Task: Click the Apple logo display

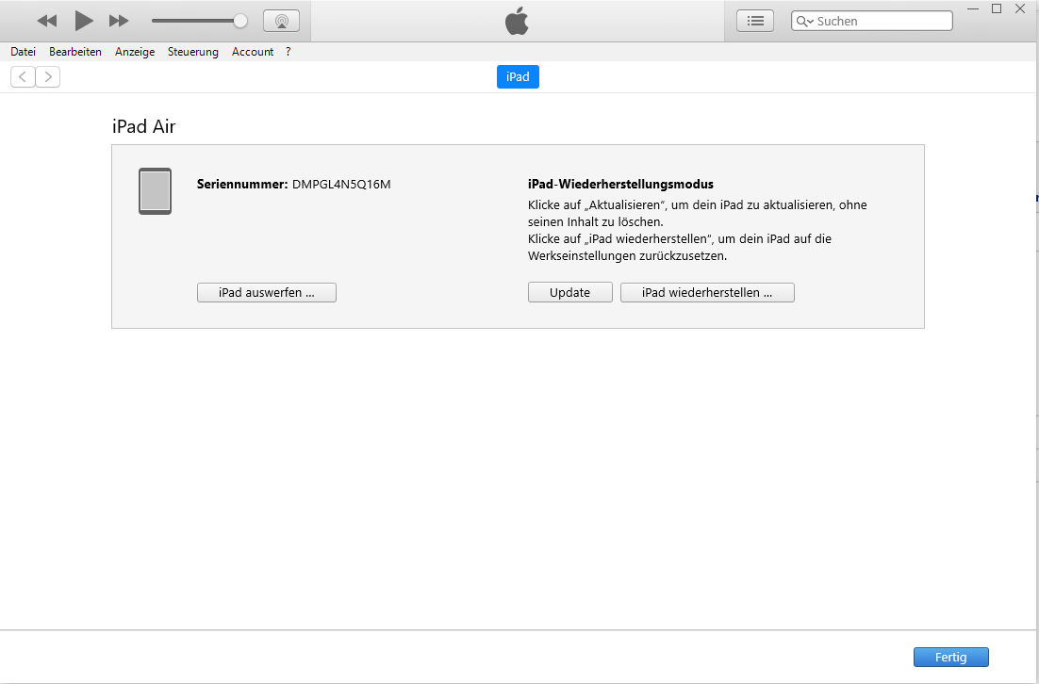Action: [x=517, y=21]
